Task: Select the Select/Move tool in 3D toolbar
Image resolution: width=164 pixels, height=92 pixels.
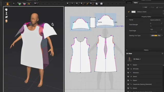Action: point(15,4)
